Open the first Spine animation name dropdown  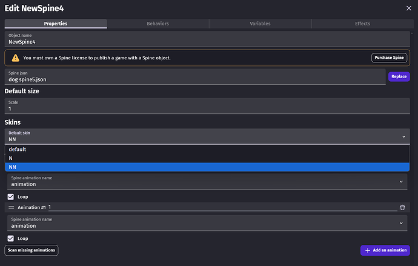[x=207, y=182]
